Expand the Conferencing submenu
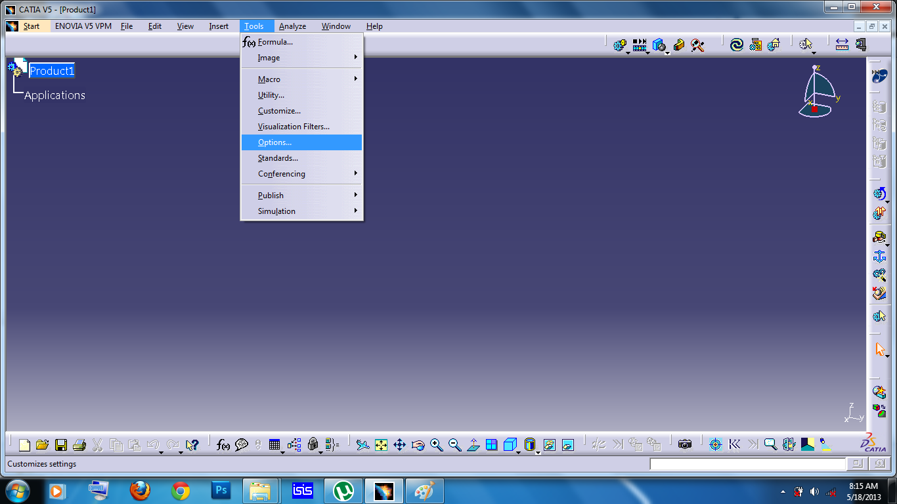The height and width of the screenshot is (504, 897). (302, 174)
